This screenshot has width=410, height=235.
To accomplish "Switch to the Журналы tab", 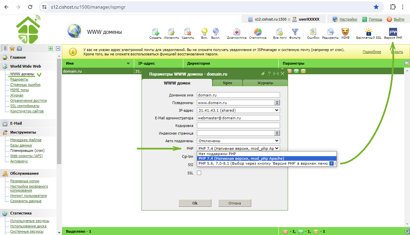I will (265, 83).
